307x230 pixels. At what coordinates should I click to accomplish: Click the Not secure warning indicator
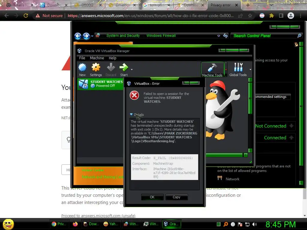(x=49, y=16)
